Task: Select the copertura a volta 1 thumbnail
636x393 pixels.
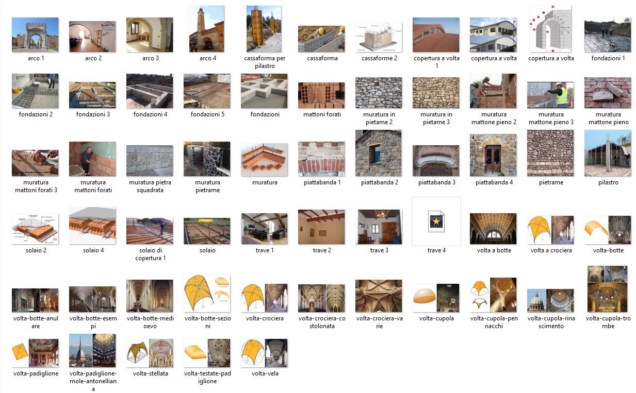Action: 436,35
